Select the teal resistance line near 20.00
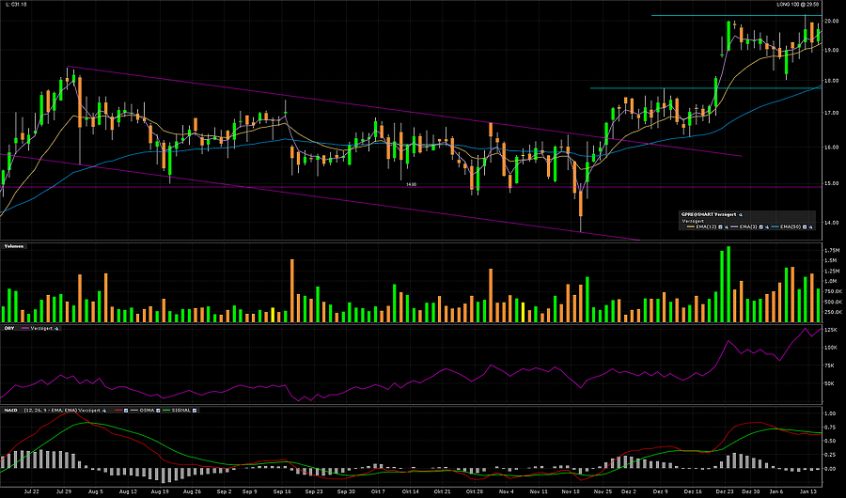The image size is (846, 498). (736, 15)
